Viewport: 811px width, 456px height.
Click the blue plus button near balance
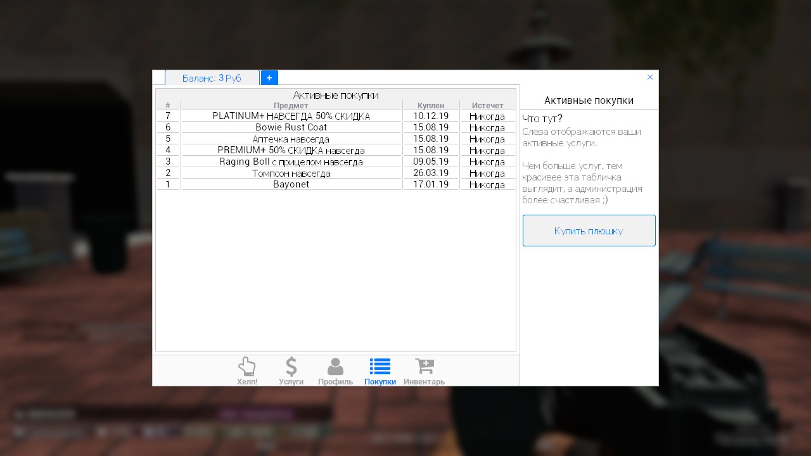(x=269, y=77)
